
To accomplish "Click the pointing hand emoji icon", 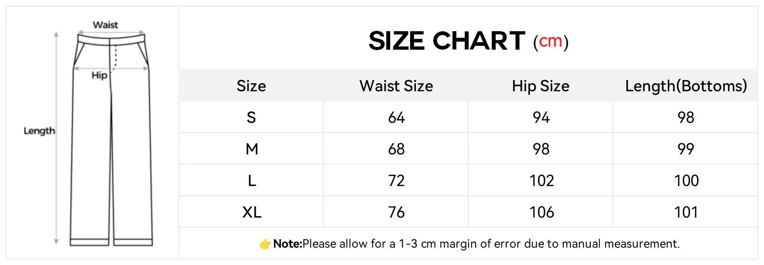I will (265, 244).
